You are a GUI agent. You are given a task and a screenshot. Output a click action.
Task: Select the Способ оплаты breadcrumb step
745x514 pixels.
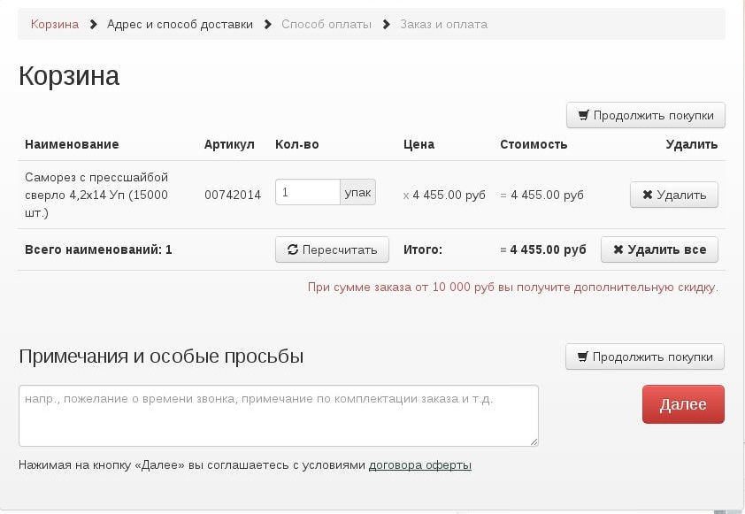click(326, 24)
